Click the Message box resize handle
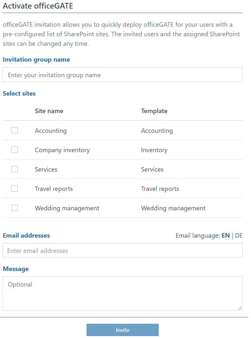The width and height of the screenshot is (251, 338). tap(240, 308)
